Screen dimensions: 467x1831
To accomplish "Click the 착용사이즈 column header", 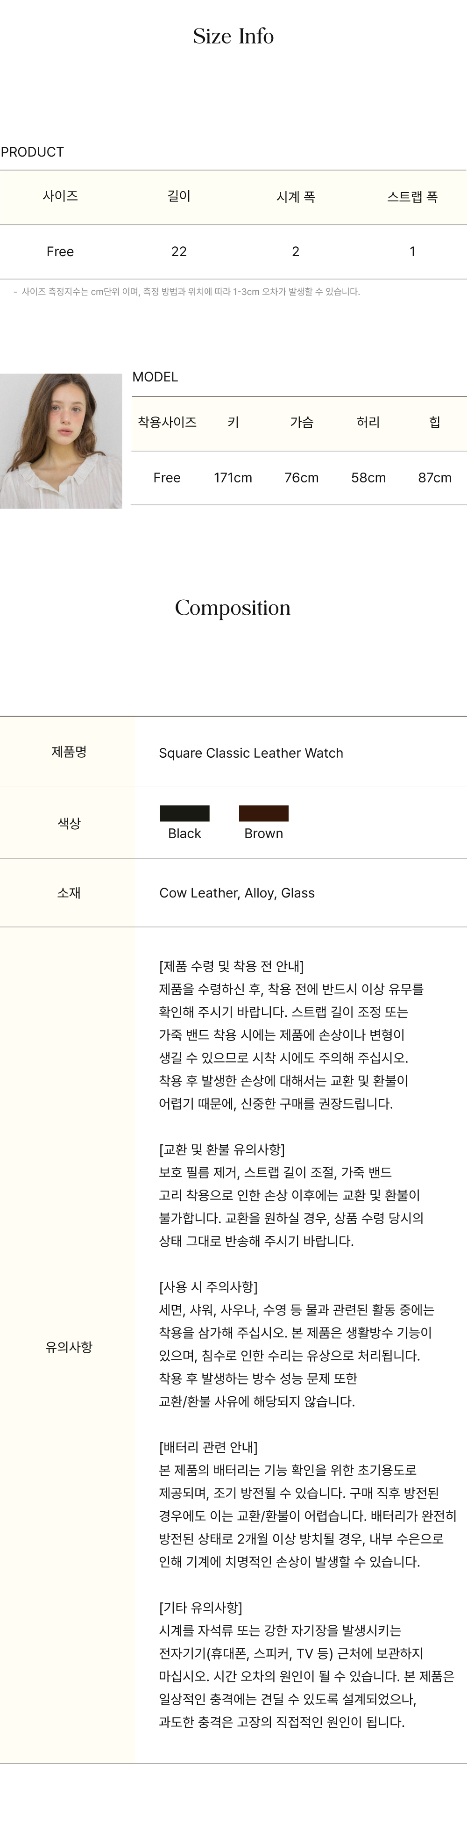I will [x=167, y=422].
